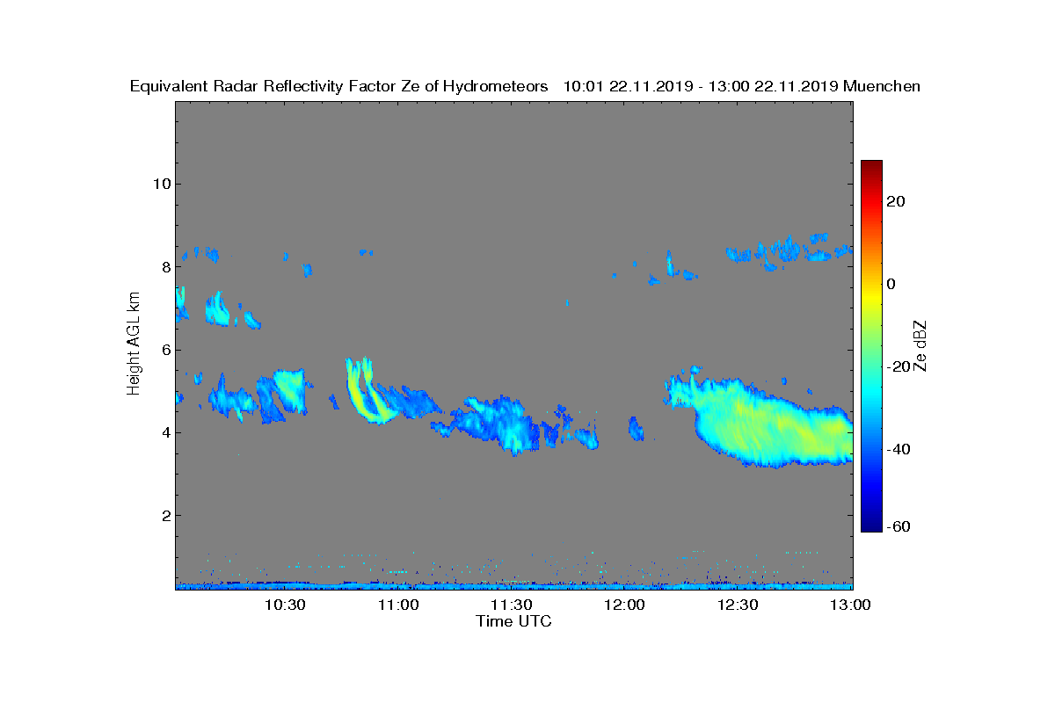1055x703 pixels.
Task: Click the colorbar value 0
Action: (891, 284)
